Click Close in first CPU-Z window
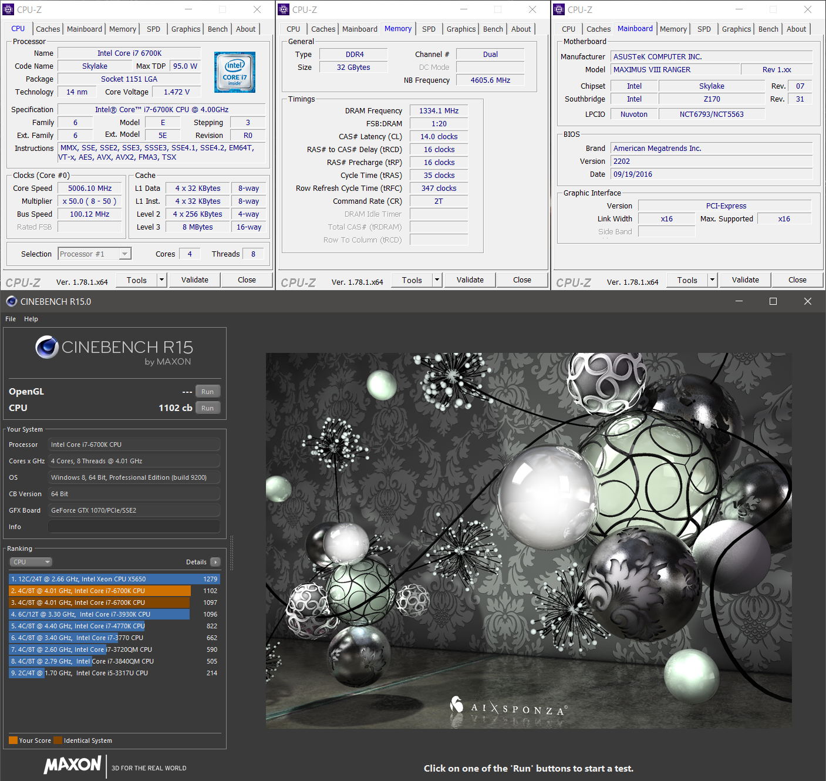The width and height of the screenshot is (826, 781). [x=247, y=280]
